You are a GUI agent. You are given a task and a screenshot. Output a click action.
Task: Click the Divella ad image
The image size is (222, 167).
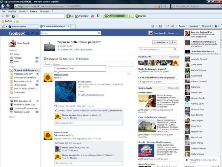pyautogui.click(x=146, y=151)
